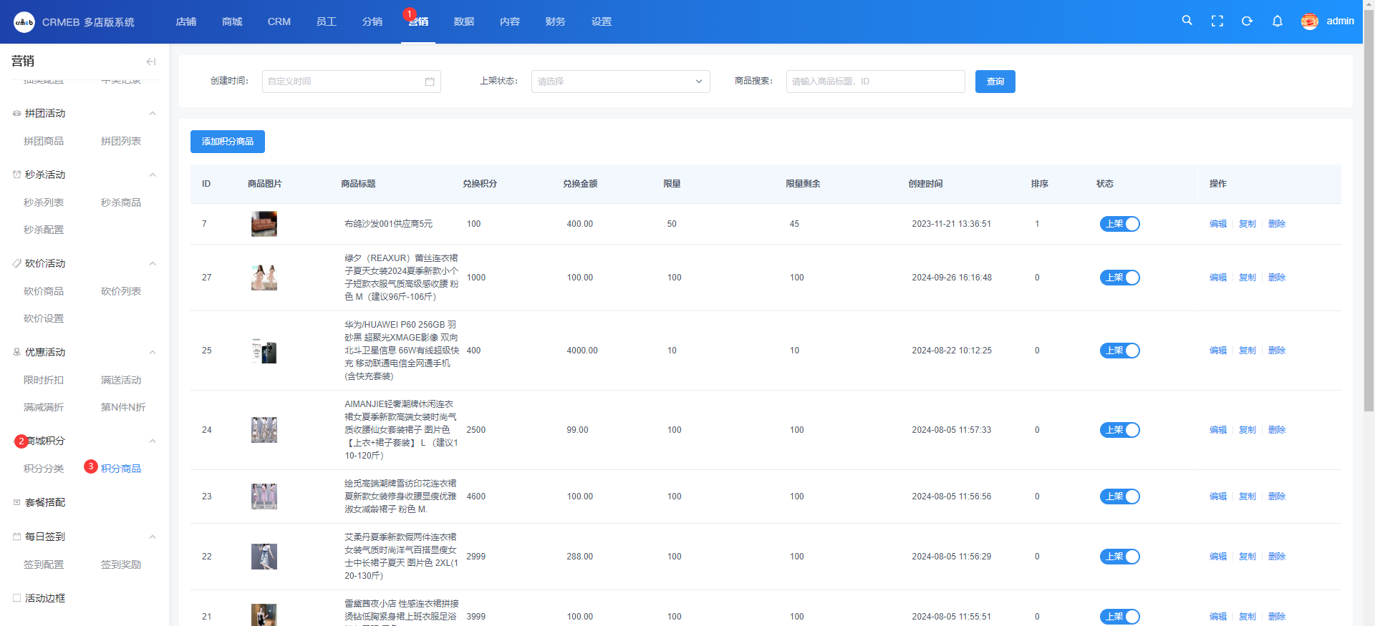Click the calendar icon in date field

click(x=430, y=82)
